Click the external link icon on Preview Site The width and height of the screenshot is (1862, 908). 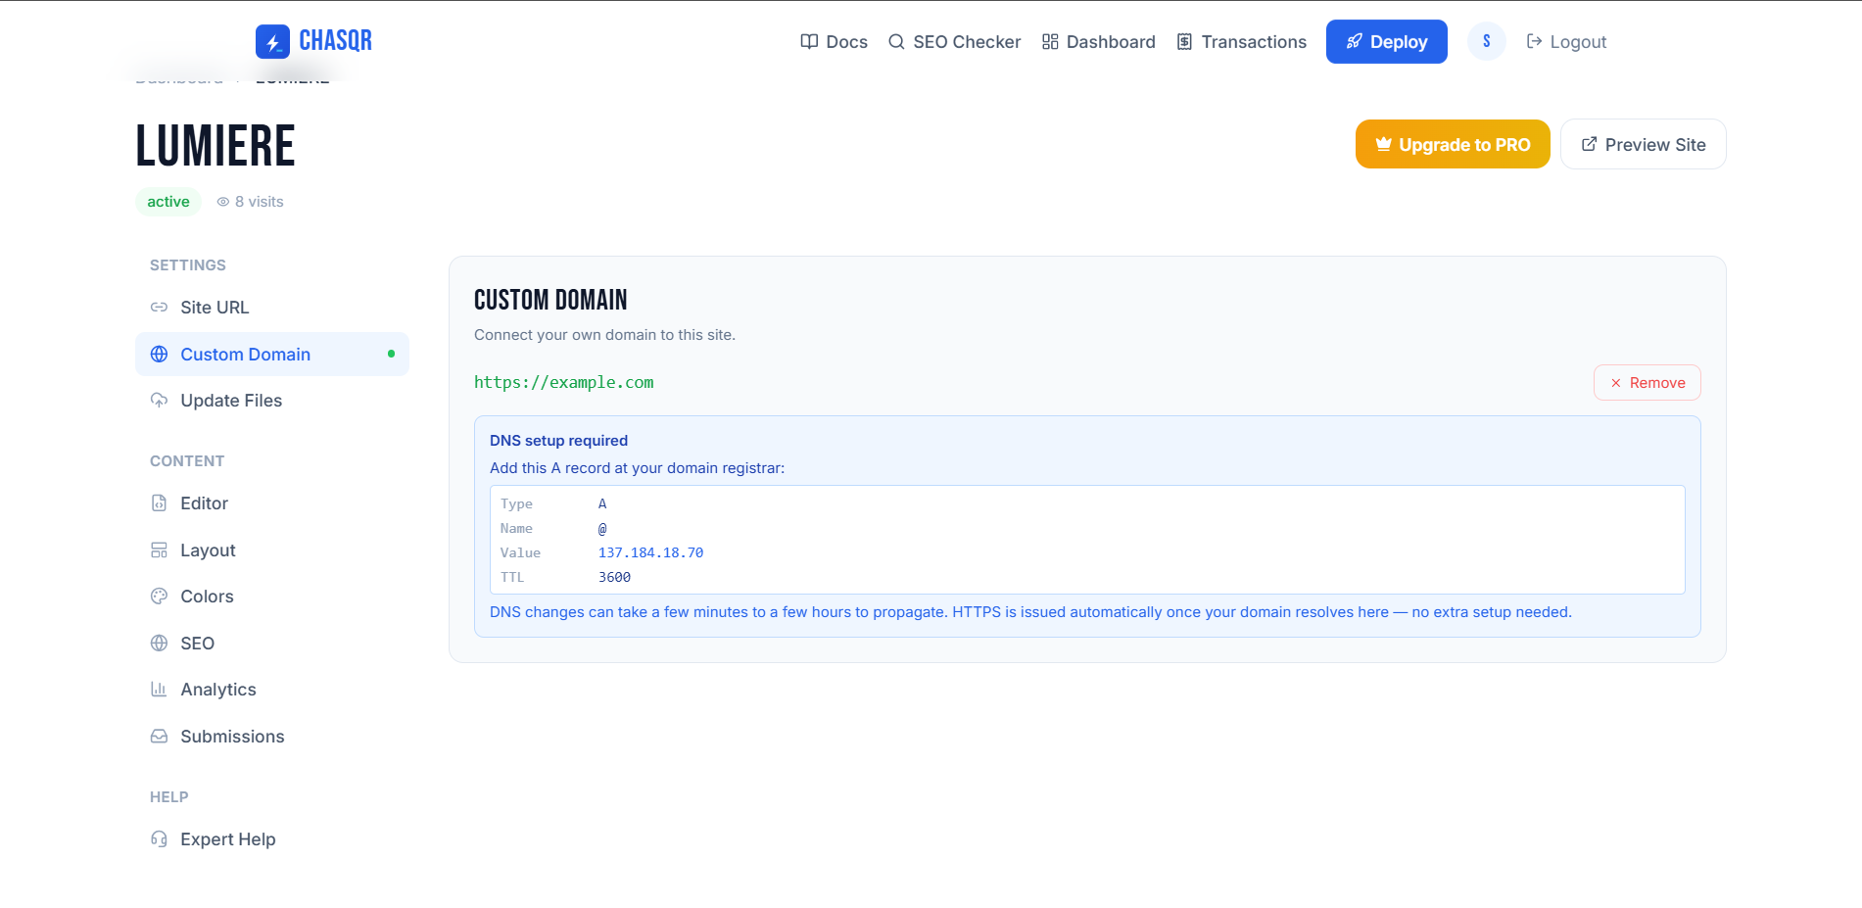[x=1589, y=144]
